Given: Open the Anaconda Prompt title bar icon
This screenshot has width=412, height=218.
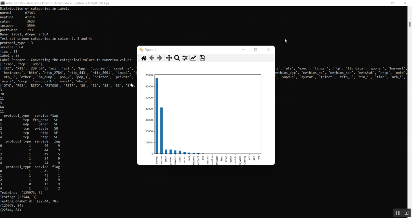Looking at the screenshot, I should point(2,3).
